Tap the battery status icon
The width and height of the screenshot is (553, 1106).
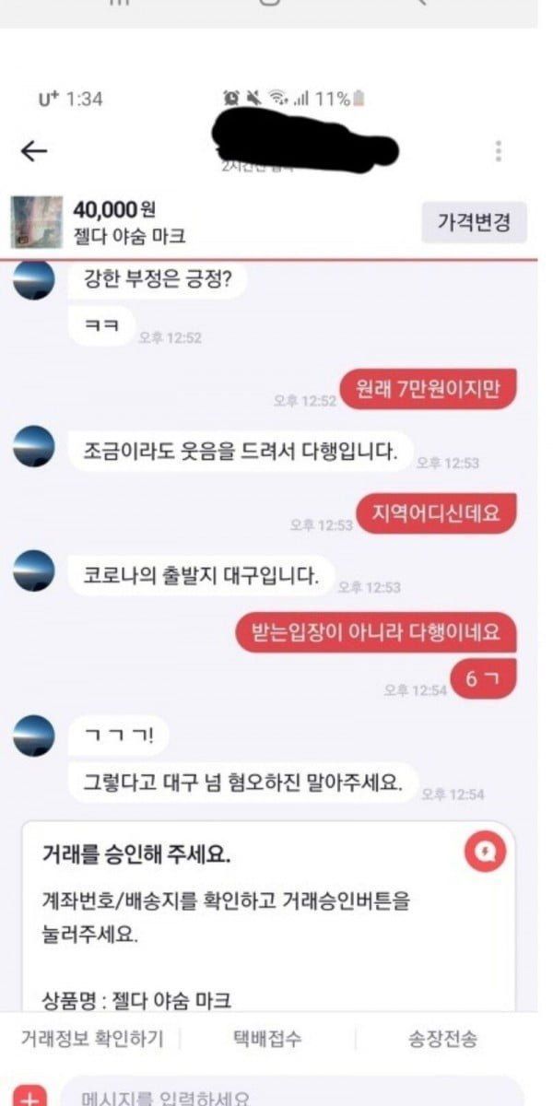[x=359, y=99]
